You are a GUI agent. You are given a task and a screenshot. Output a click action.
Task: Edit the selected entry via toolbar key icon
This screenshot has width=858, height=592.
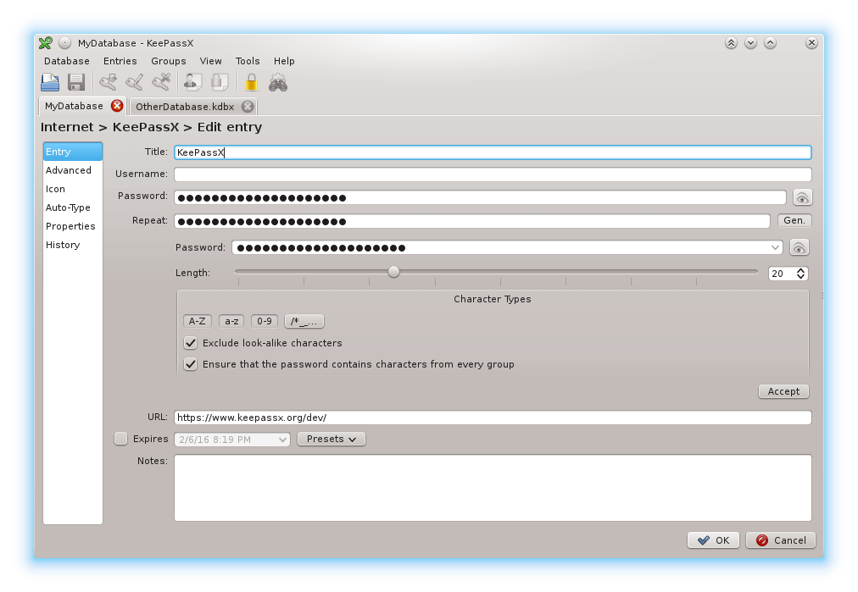(134, 81)
